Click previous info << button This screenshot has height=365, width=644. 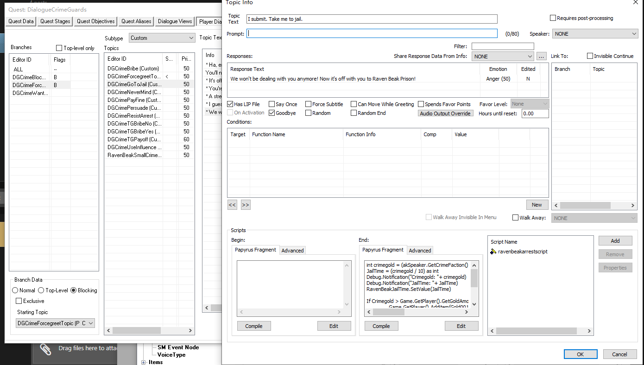[232, 205]
